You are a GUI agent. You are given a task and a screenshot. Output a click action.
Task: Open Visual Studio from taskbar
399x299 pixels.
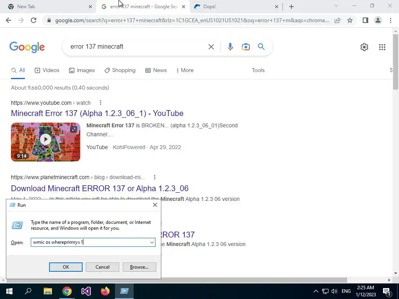[86, 291]
